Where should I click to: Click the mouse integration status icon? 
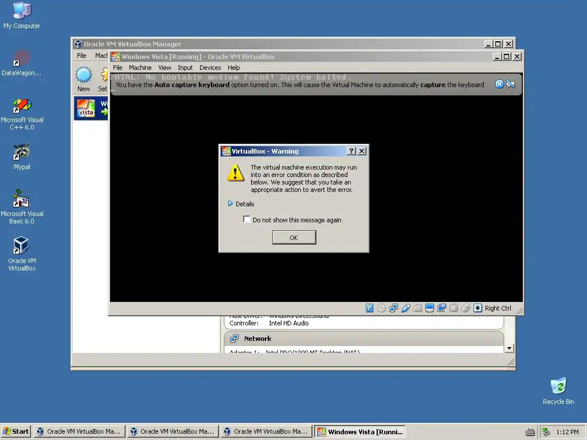click(x=465, y=308)
